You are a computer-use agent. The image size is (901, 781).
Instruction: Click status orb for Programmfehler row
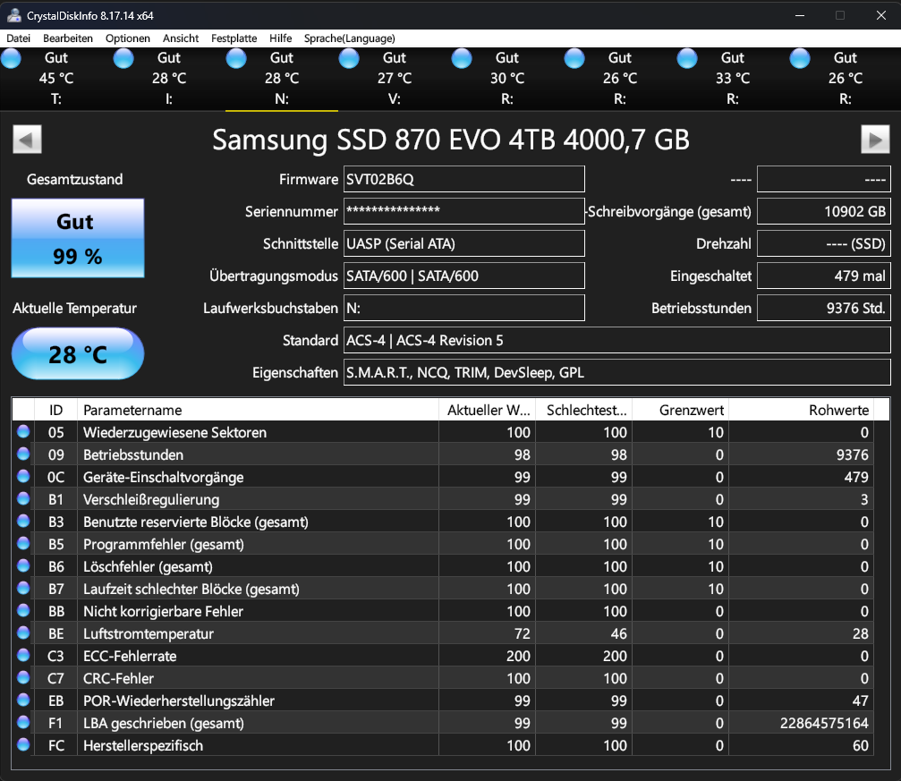pos(23,543)
